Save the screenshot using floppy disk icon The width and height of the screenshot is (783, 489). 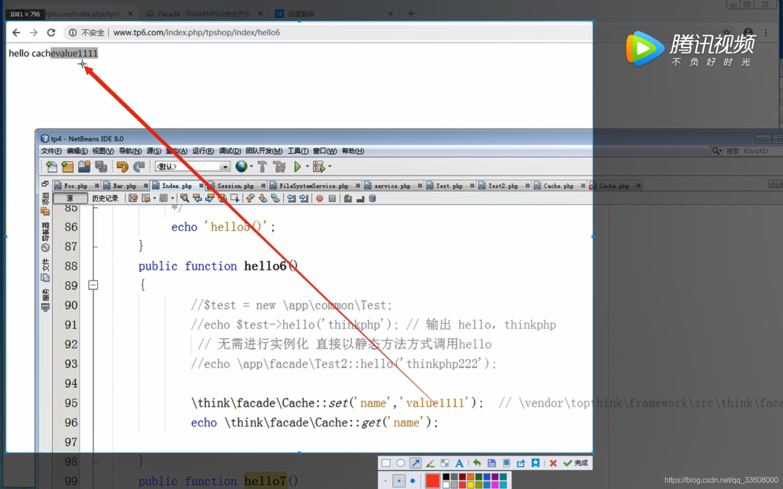pos(492,463)
